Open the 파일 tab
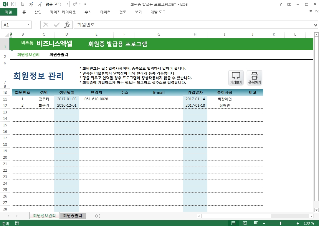Screen dimensions: 319x226 (9, 12)
